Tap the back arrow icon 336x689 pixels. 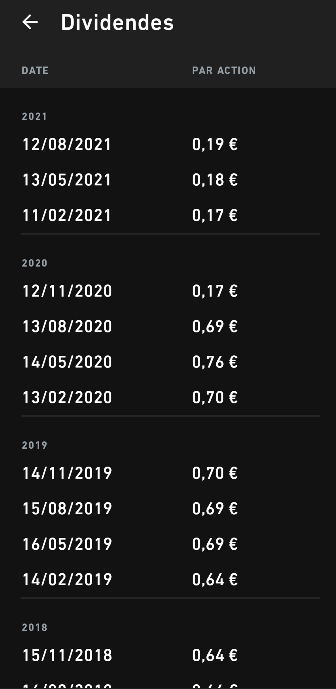click(x=30, y=22)
